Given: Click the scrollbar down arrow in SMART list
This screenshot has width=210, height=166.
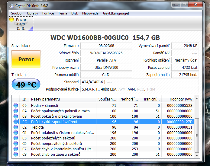Looking at the screenshot, I should click(197, 155).
